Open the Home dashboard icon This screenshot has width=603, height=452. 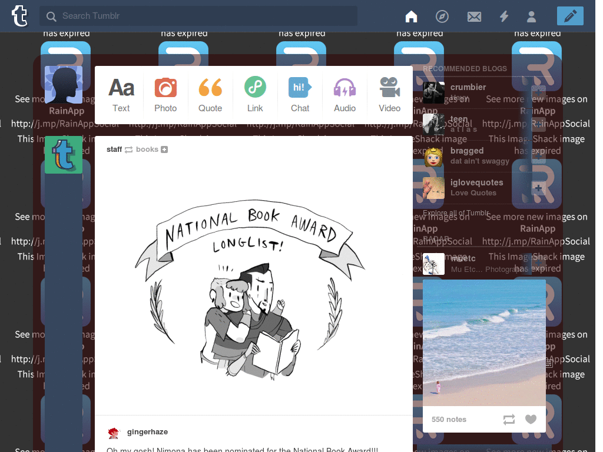(411, 16)
